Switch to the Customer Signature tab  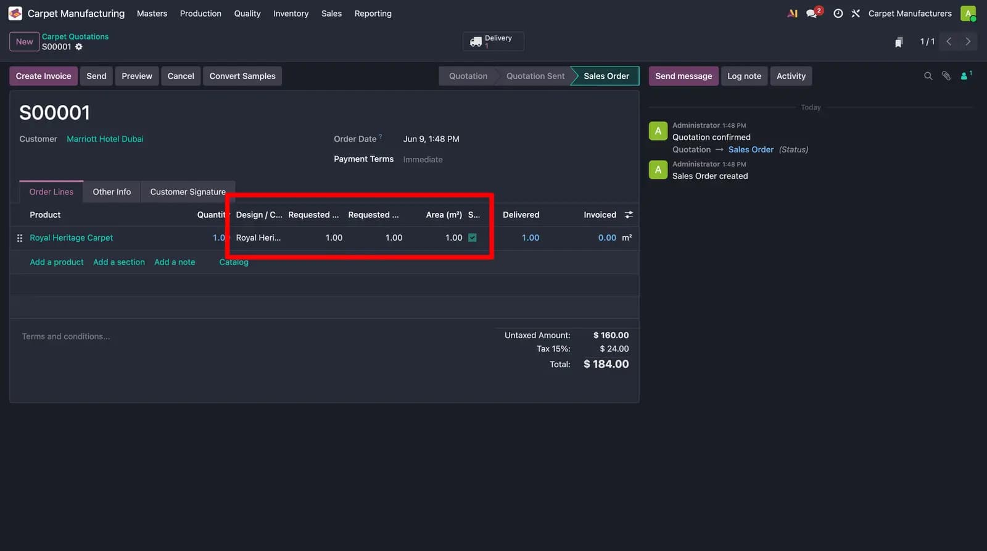coord(188,192)
